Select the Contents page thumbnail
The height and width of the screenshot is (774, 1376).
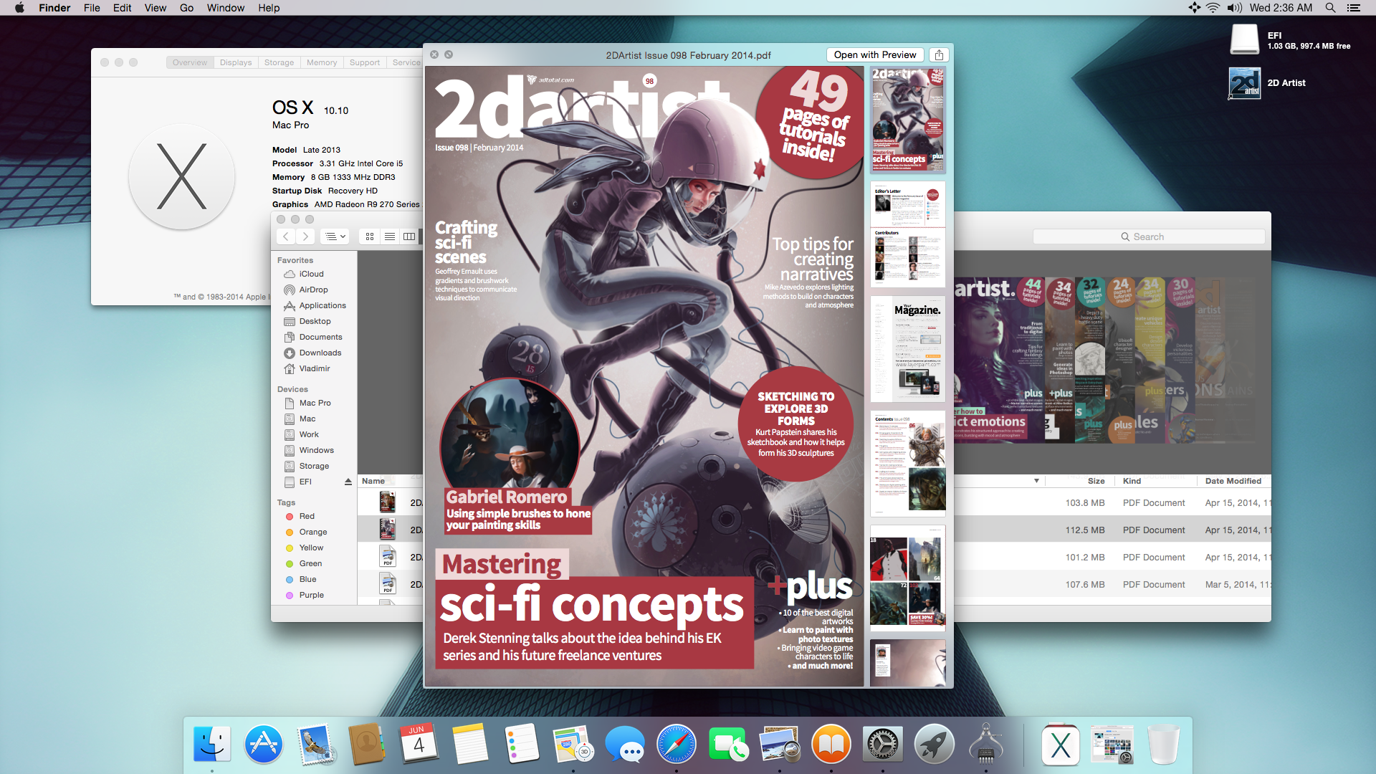[907, 463]
